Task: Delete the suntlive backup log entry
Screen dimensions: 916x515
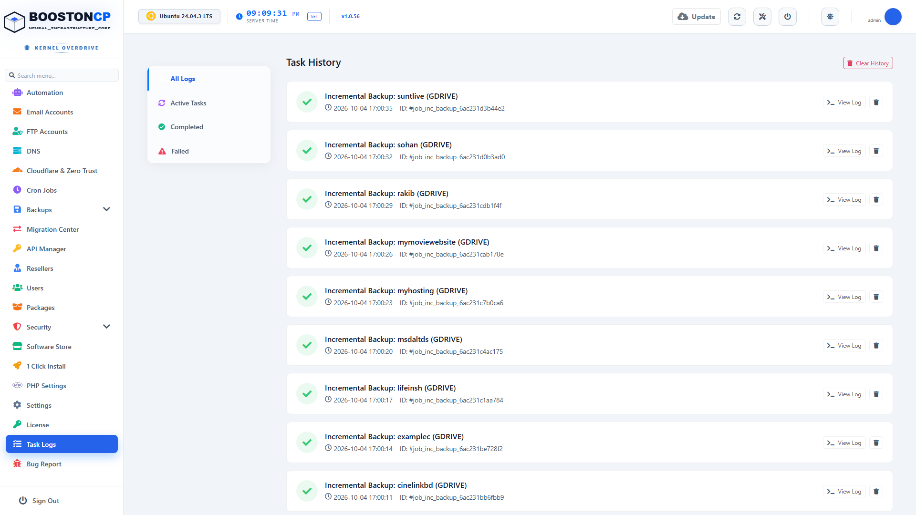Action: [876, 103]
